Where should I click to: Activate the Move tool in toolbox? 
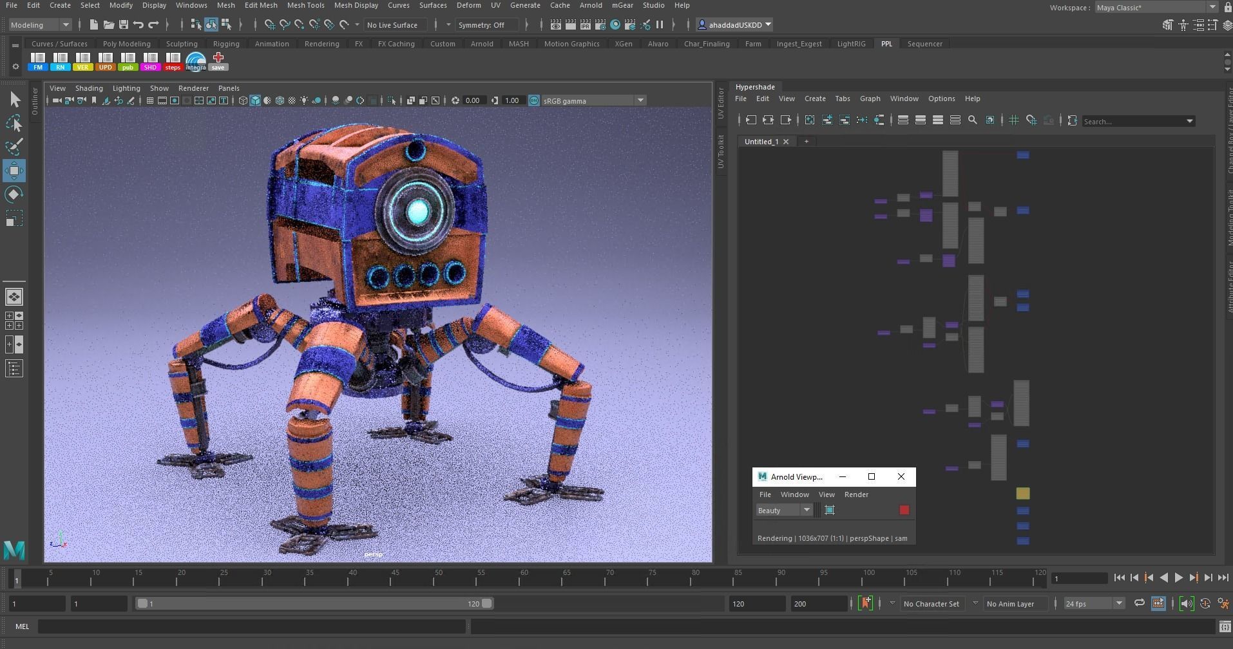tap(14, 171)
